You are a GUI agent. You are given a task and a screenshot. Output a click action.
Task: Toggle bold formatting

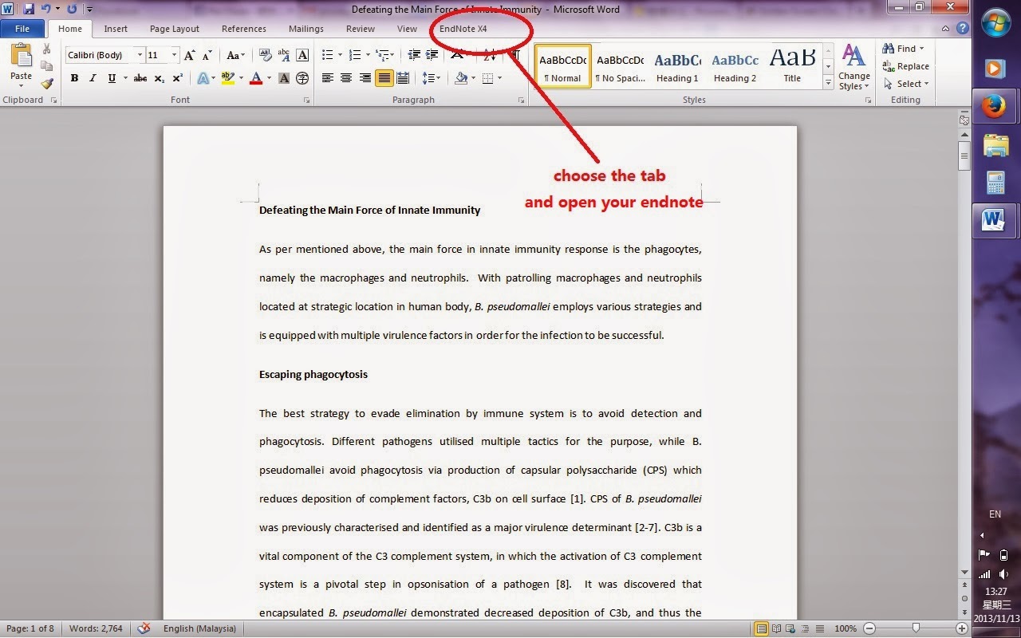coord(74,77)
